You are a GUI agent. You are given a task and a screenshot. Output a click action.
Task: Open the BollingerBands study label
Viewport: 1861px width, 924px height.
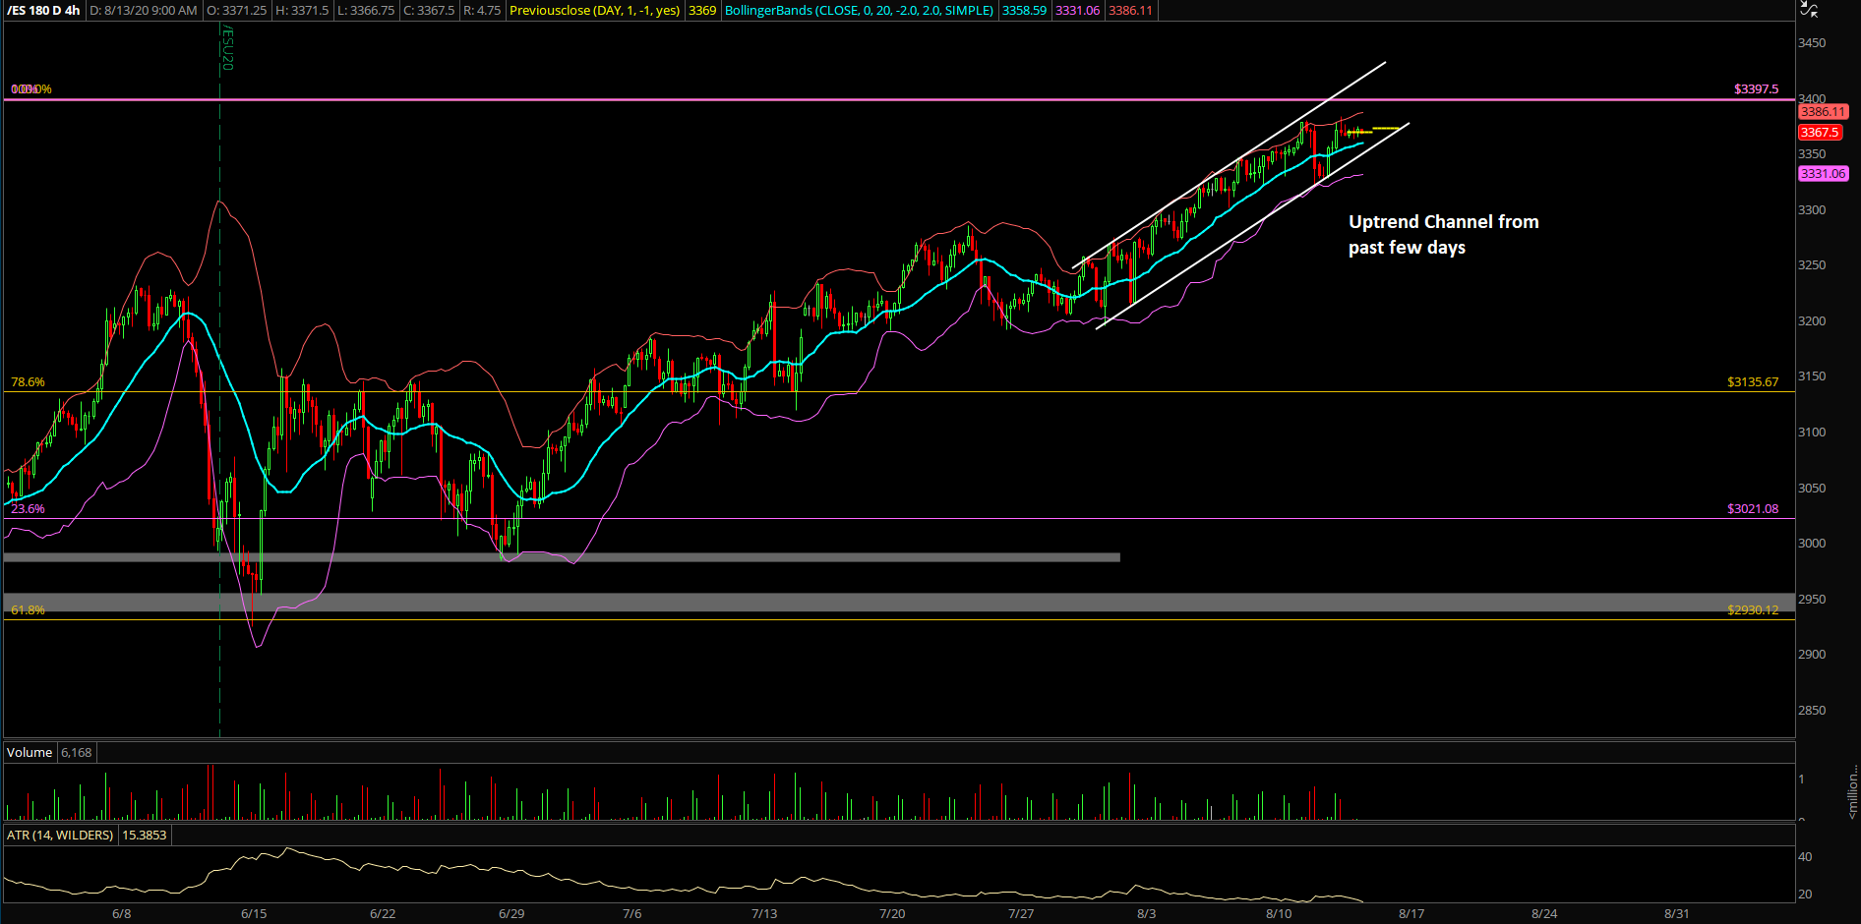pos(860,11)
